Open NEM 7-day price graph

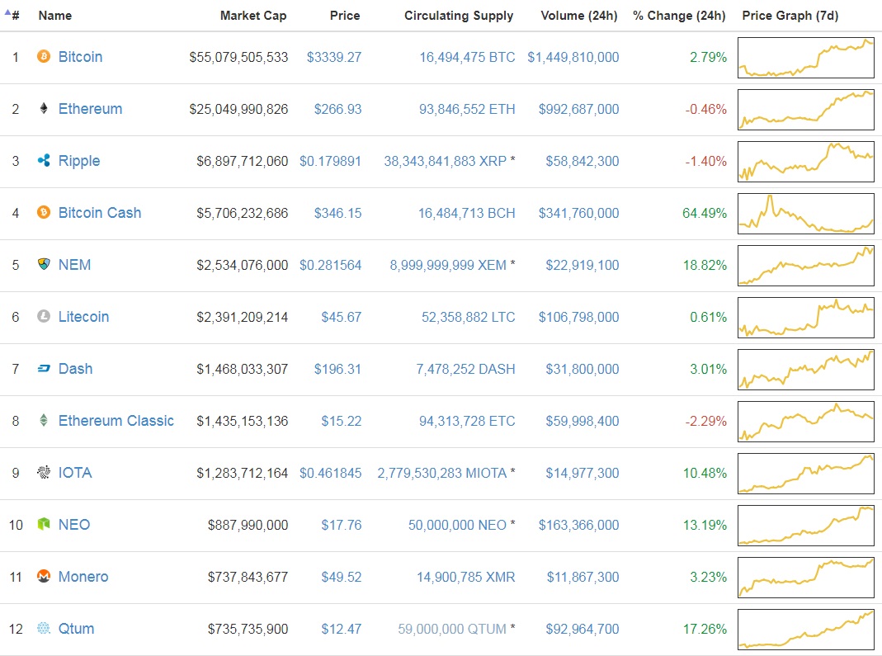[x=805, y=266]
